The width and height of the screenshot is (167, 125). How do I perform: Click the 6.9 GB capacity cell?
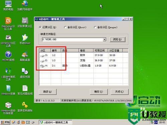113,66
